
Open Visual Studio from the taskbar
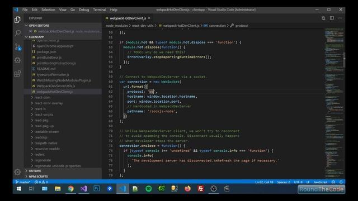point(83,189)
